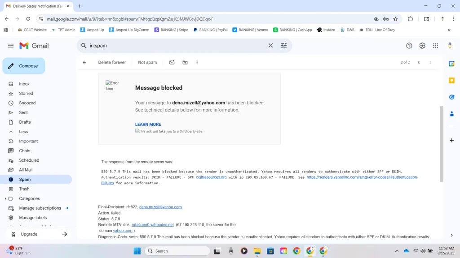Open Google Keep in side panel

click(451, 81)
